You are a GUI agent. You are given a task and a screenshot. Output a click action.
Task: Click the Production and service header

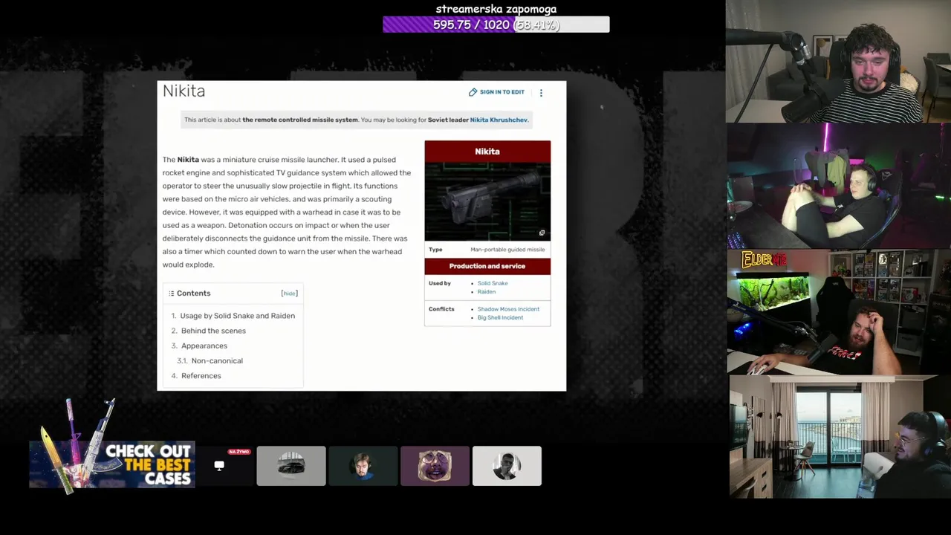click(x=487, y=266)
